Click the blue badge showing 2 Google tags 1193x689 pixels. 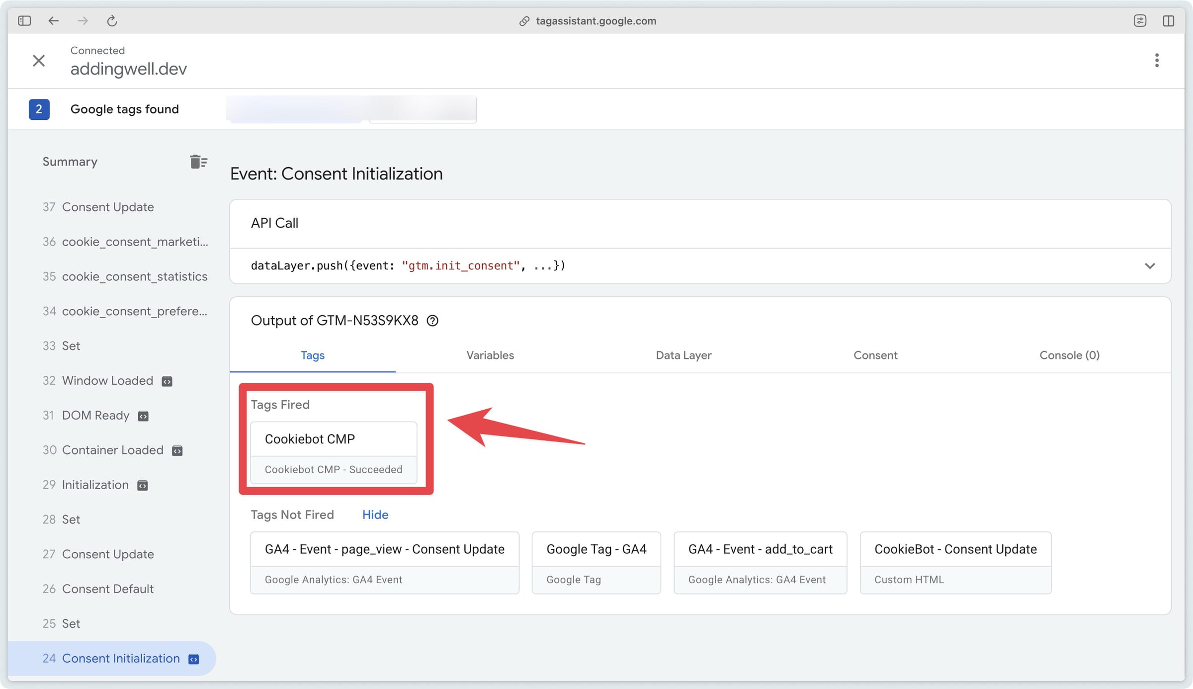(x=39, y=109)
